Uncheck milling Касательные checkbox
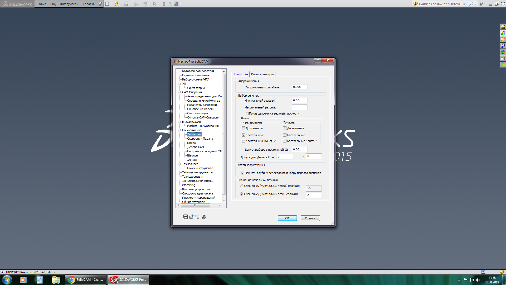This screenshot has height=285, width=506. pos(243,135)
